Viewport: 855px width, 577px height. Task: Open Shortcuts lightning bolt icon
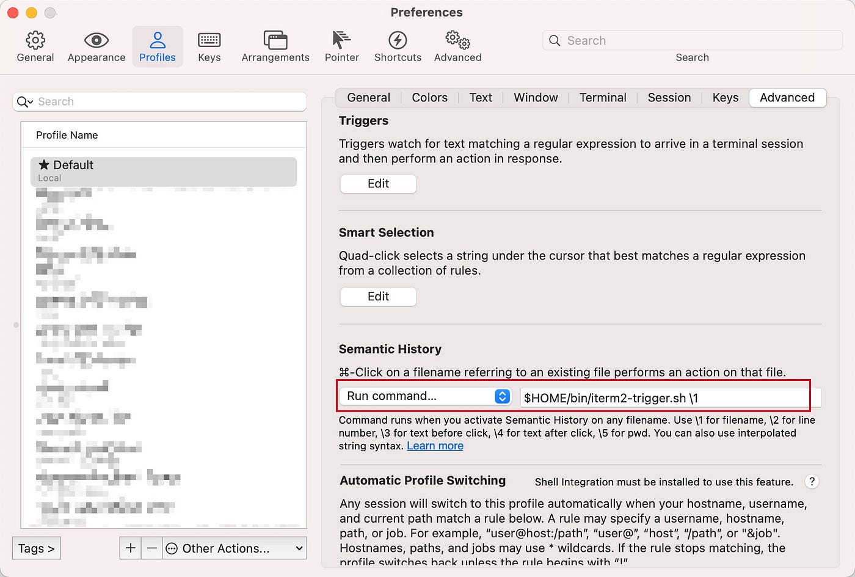coord(398,40)
